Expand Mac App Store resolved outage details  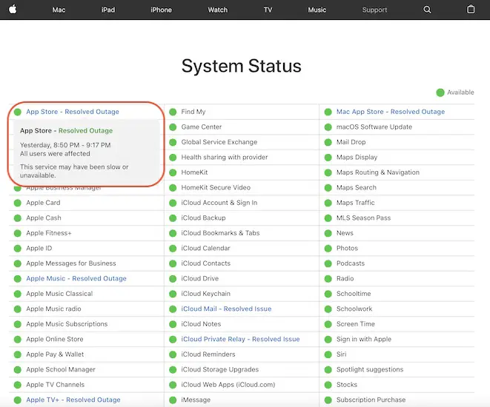[x=390, y=112]
